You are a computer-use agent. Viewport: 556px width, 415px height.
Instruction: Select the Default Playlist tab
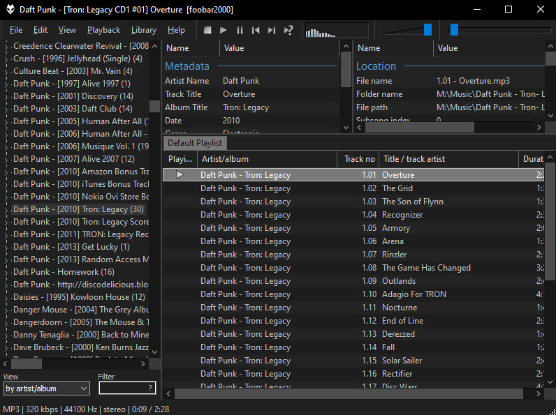[x=195, y=143]
